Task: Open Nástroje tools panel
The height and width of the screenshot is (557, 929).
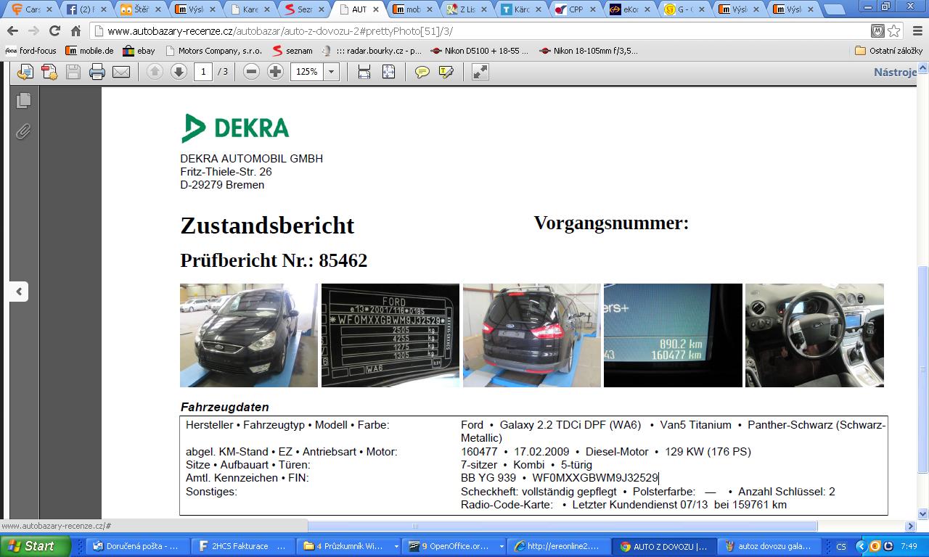Action: [895, 72]
